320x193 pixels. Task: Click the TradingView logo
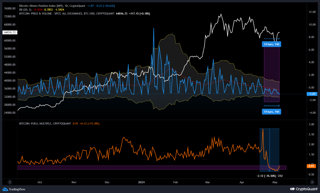pos(14,189)
